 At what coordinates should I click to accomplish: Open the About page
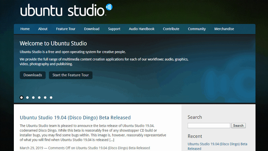click(43, 29)
